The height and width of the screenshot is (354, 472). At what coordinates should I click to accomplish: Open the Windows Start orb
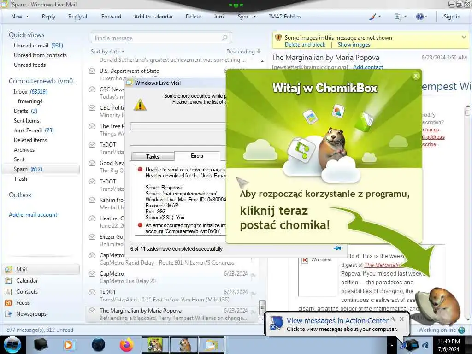12,345
